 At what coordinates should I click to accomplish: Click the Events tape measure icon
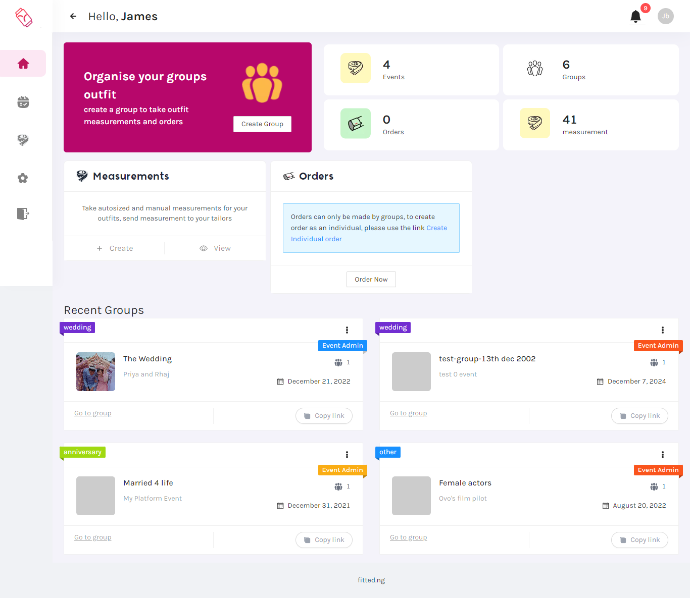pos(356,68)
